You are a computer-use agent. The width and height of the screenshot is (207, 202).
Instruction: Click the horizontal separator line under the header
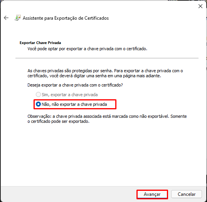[107, 58]
